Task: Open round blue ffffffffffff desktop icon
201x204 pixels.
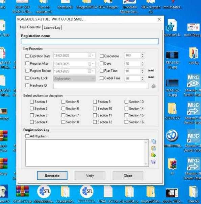Action: pyautogui.click(x=172, y=139)
